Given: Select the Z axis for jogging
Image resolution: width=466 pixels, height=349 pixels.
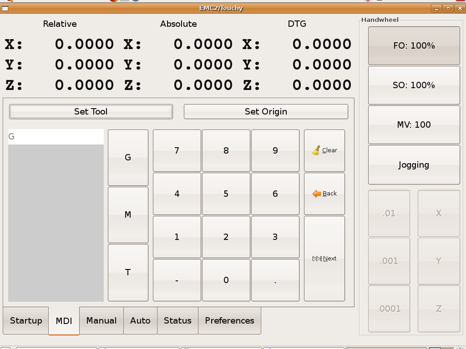Looking at the screenshot, I should (439, 309).
